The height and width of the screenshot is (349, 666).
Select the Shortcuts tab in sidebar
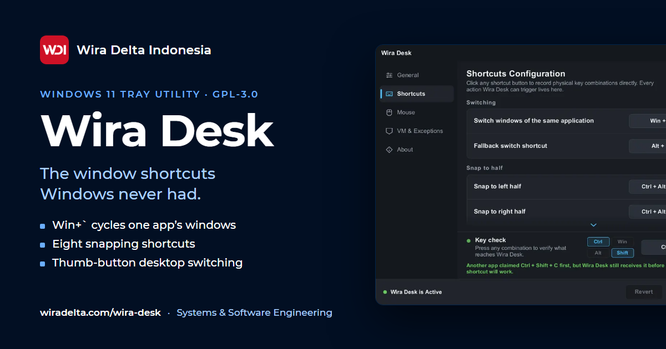(417, 94)
